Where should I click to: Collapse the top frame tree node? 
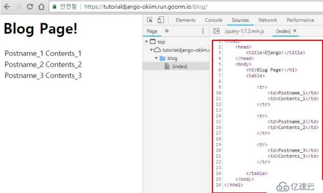[147, 42]
